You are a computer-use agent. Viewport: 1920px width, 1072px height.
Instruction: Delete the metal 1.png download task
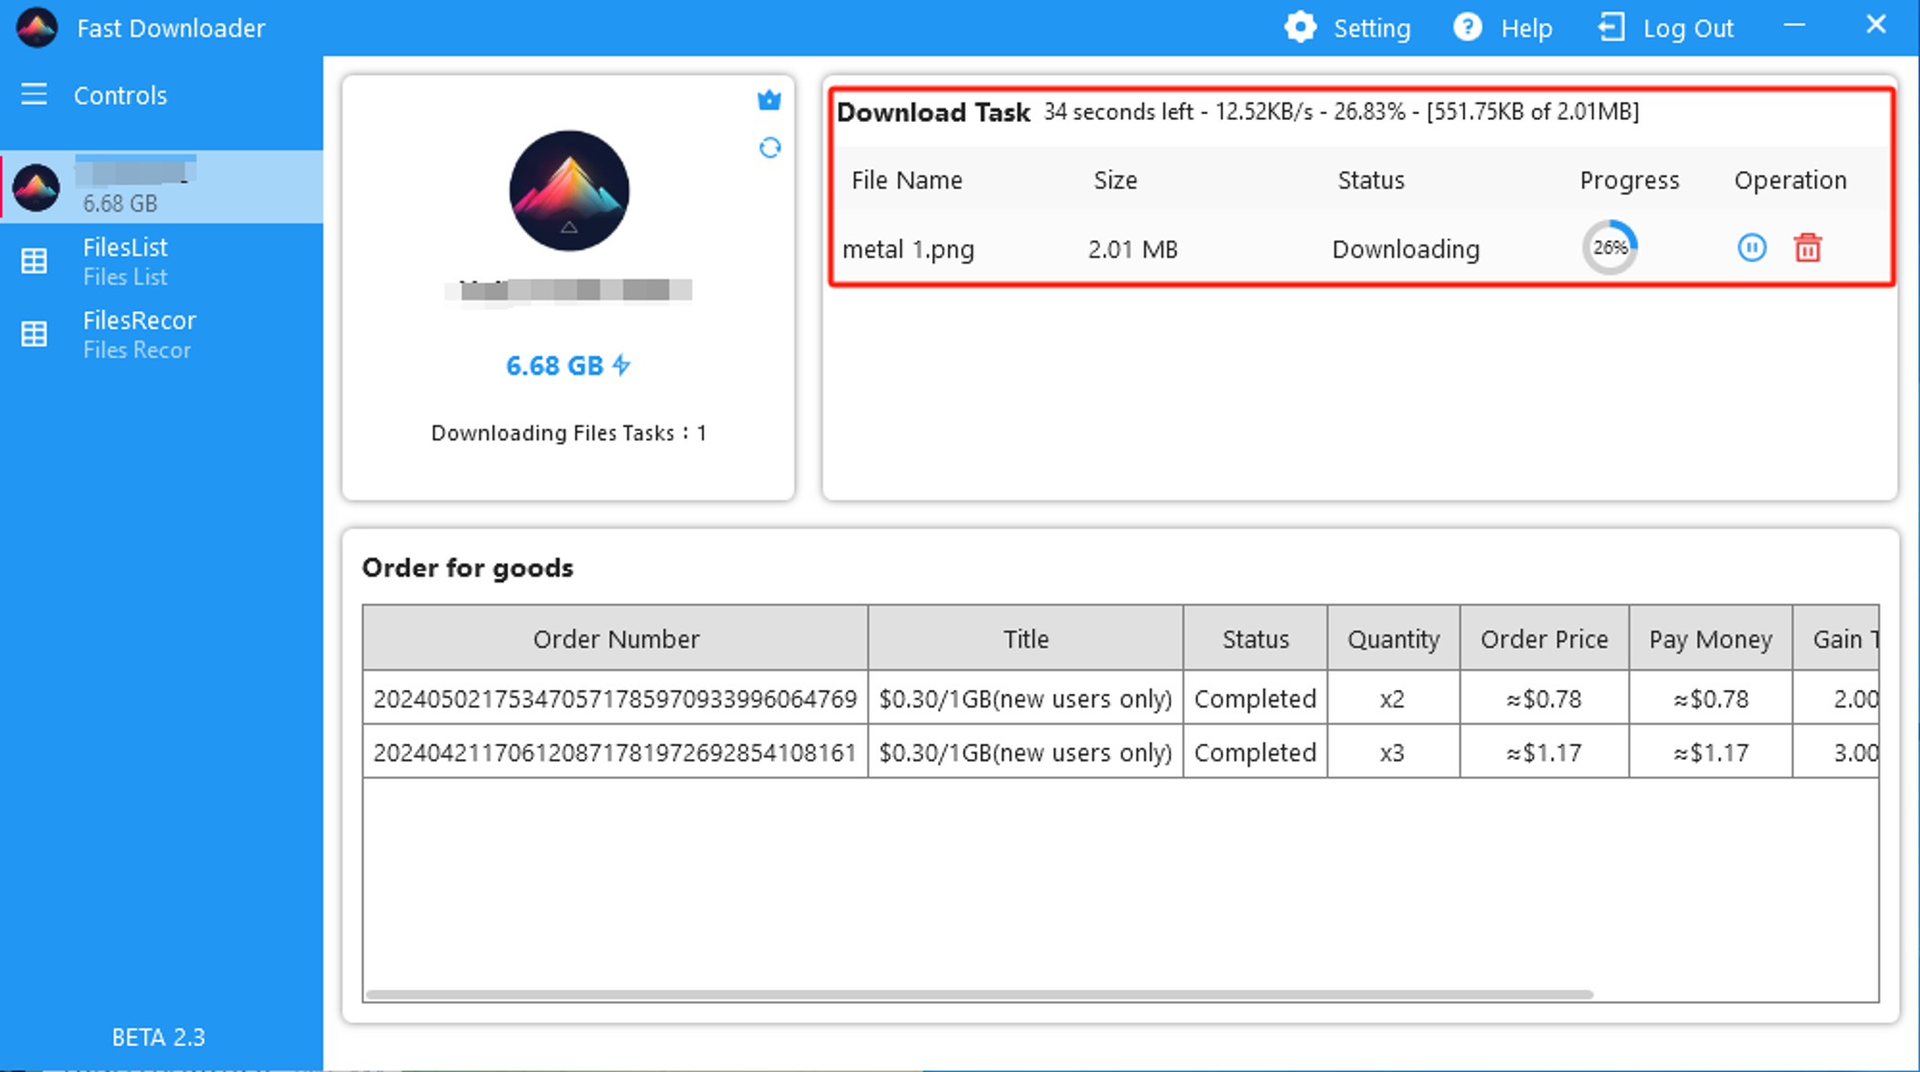(1808, 248)
